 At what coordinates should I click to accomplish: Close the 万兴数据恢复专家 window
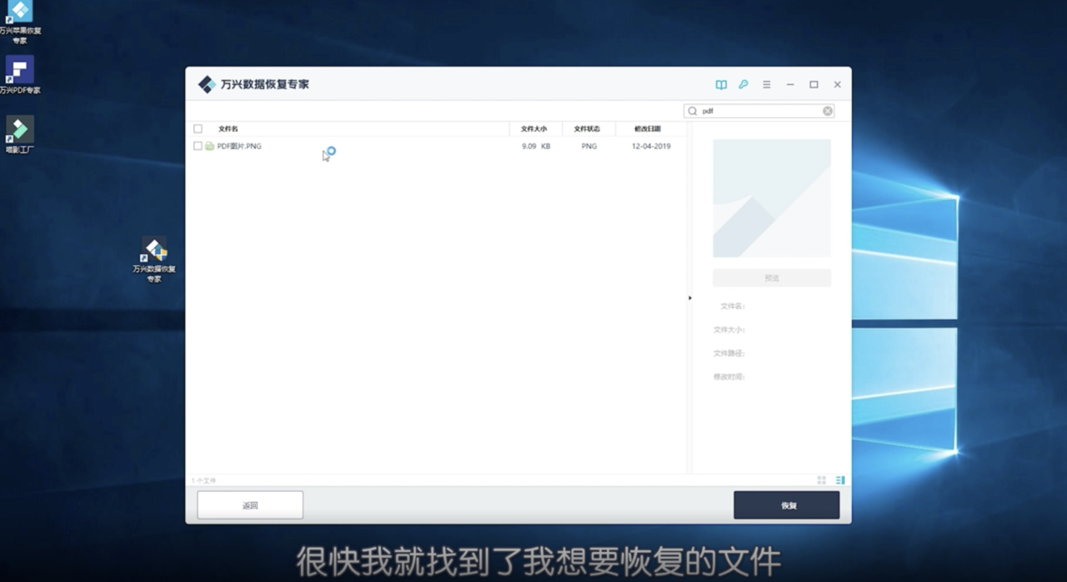click(837, 85)
